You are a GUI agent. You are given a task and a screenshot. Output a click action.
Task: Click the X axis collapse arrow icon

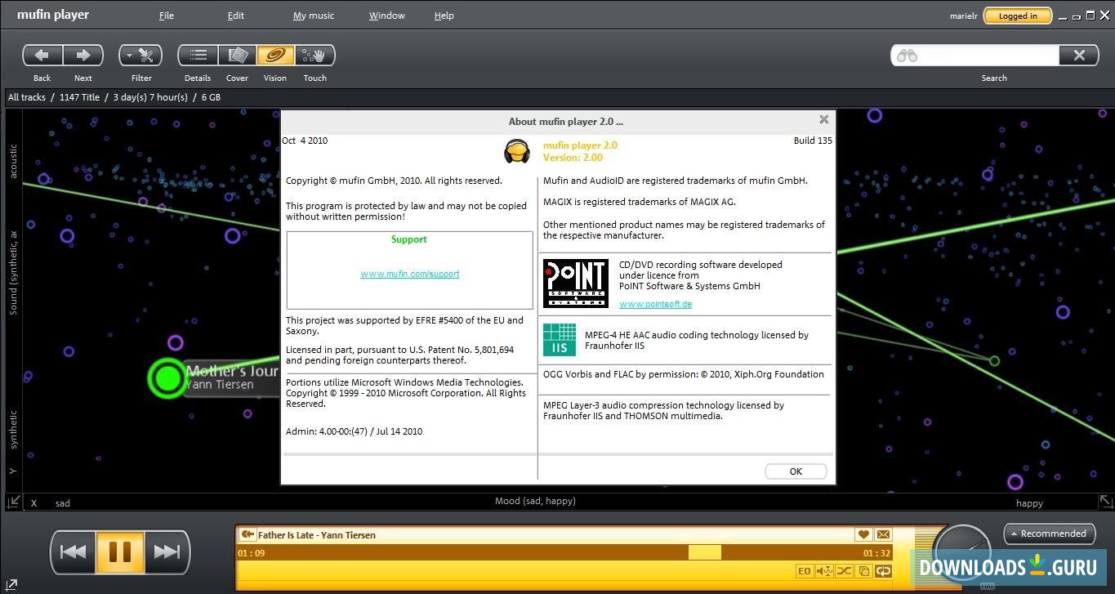[14, 502]
